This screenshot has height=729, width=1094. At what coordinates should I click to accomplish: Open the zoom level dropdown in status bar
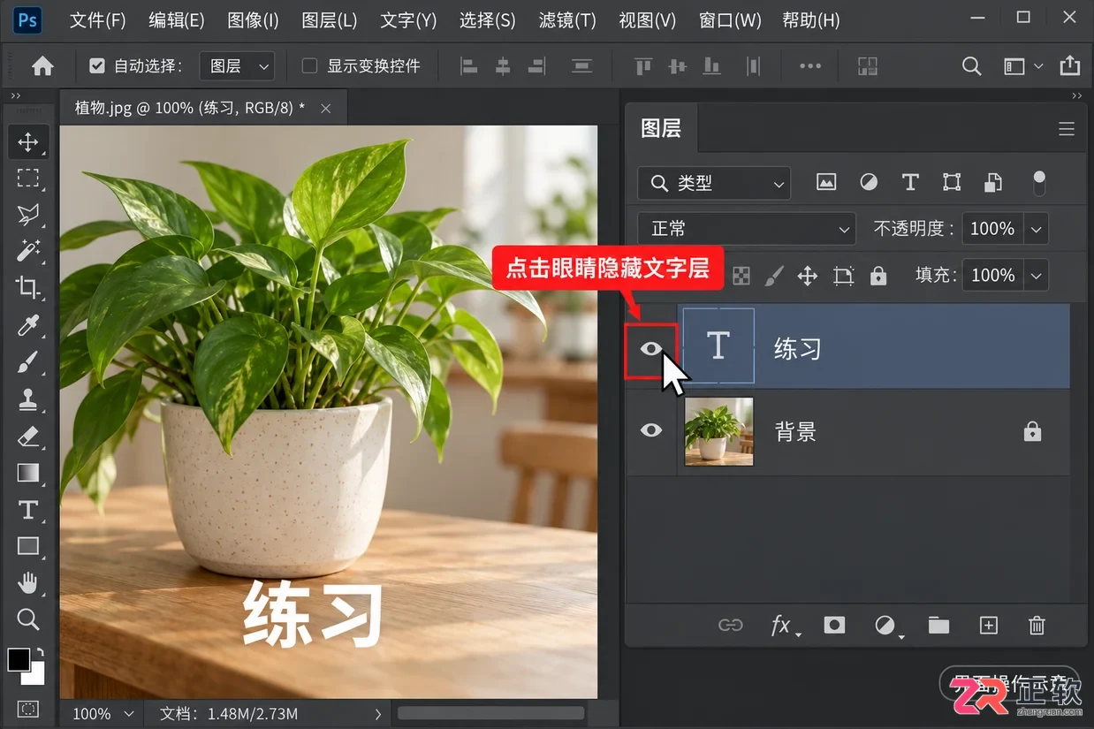tap(129, 713)
